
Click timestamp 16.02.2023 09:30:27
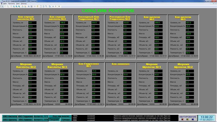(x=32, y=56)
